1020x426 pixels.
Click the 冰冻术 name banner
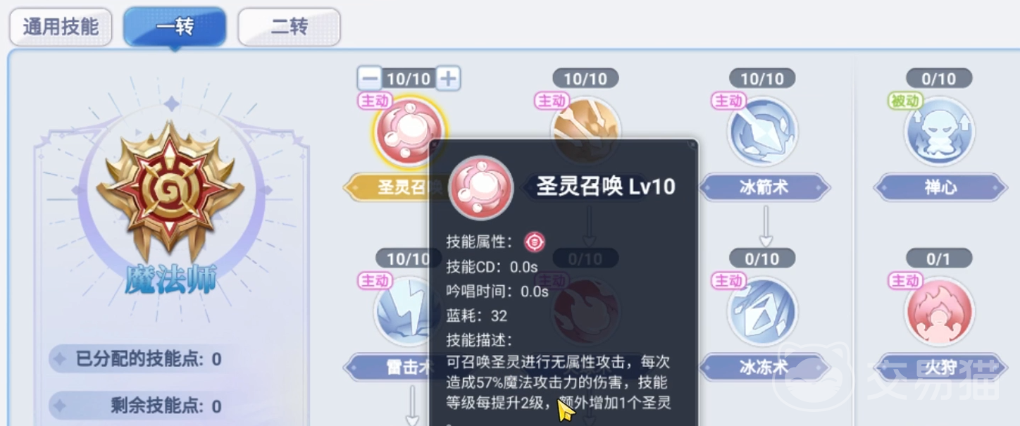point(764,367)
